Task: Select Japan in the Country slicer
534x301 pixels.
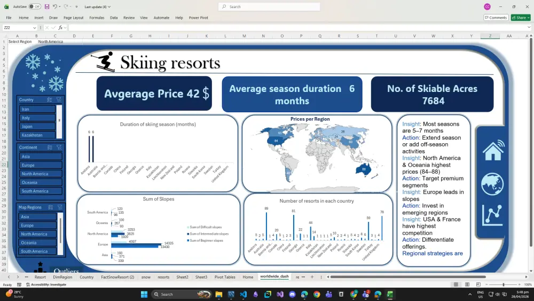Action: tap(37, 127)
